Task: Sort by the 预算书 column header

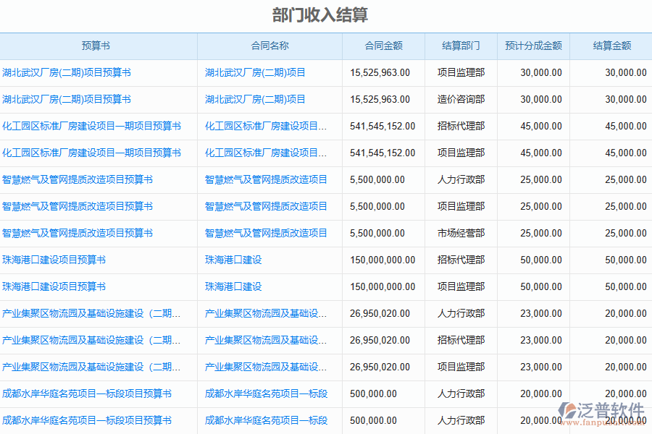Action: (x=96, y=46)
